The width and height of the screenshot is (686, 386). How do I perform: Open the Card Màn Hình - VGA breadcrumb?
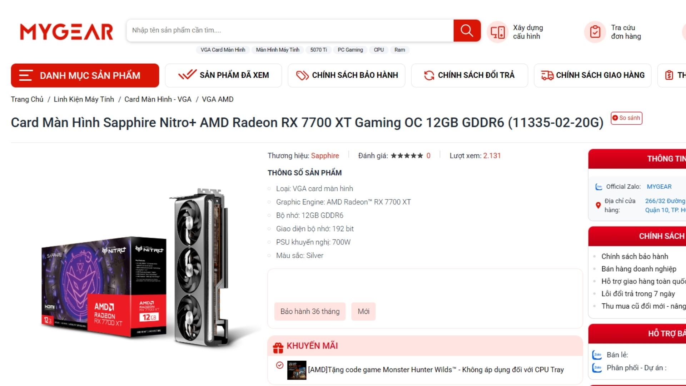tap(158, 99)
